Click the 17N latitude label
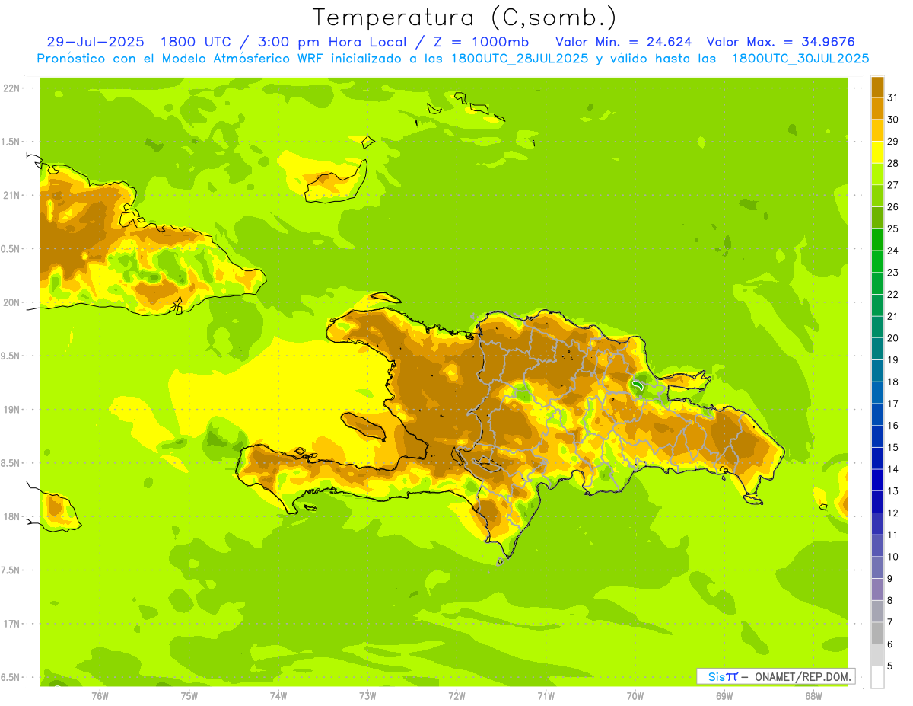The image size is (913, 706). point(13,624)
